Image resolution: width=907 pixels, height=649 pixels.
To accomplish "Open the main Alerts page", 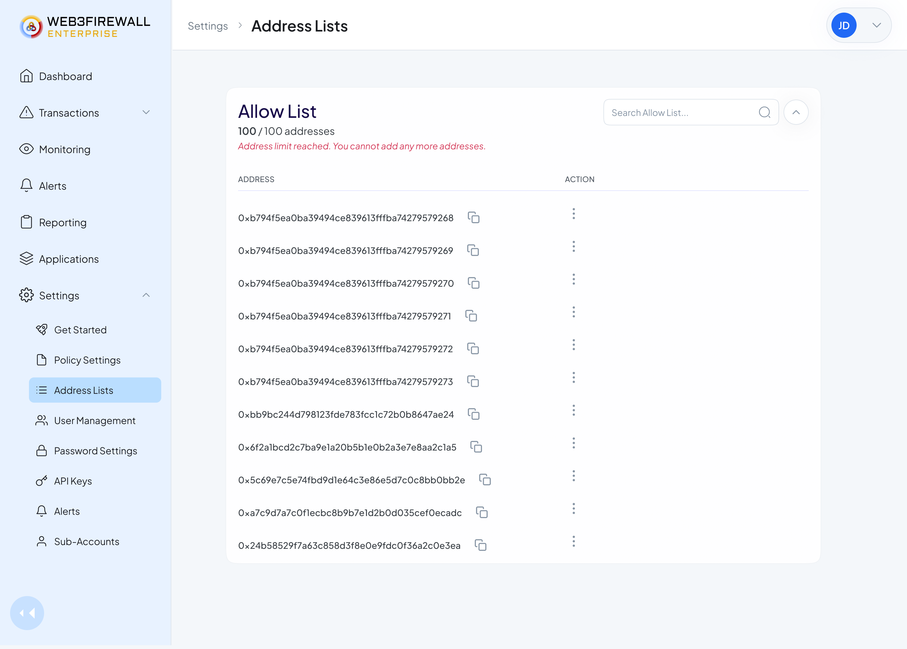I will tap(43, 186).
